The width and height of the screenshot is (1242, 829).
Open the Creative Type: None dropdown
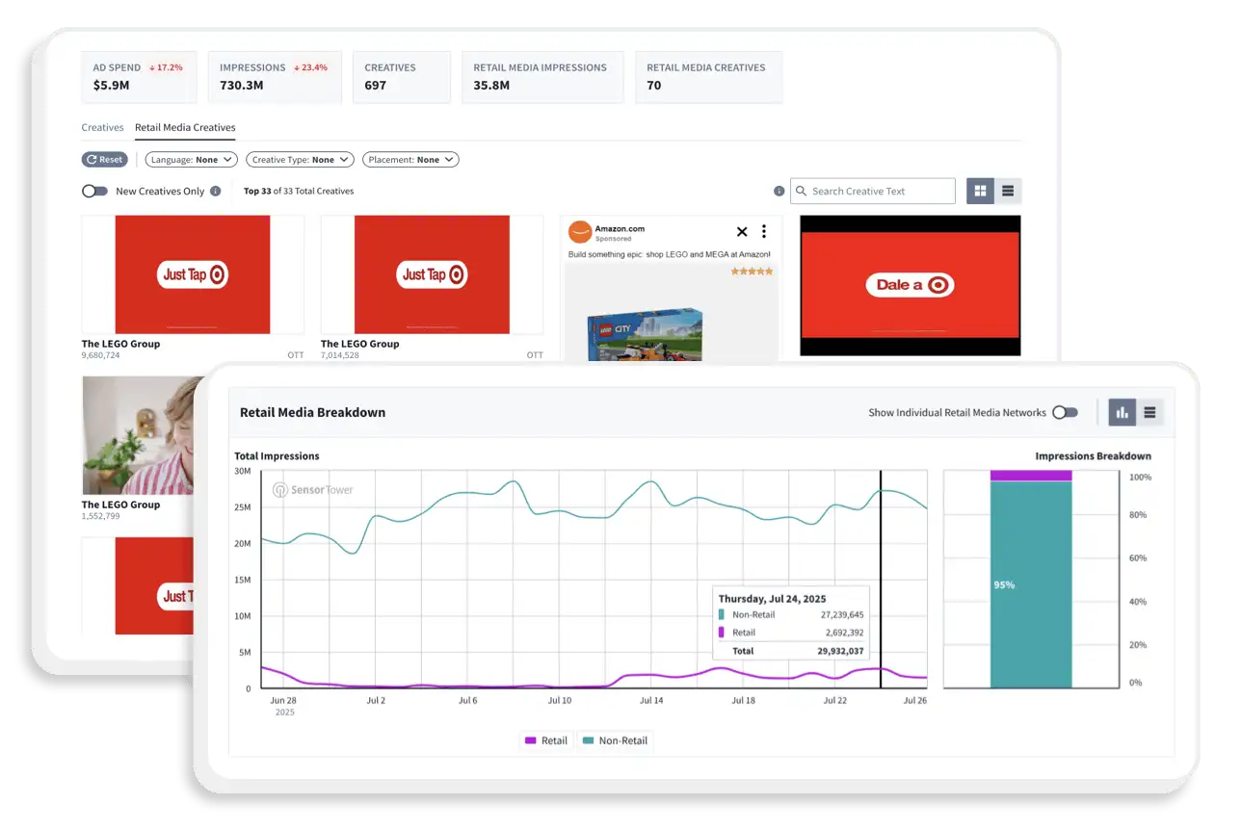tap(300, 160)
